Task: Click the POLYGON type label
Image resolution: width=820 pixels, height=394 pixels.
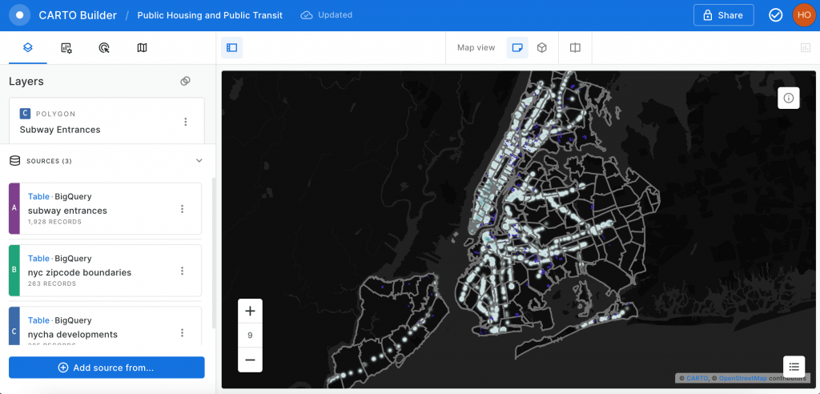Action: [x=55, y=114]
